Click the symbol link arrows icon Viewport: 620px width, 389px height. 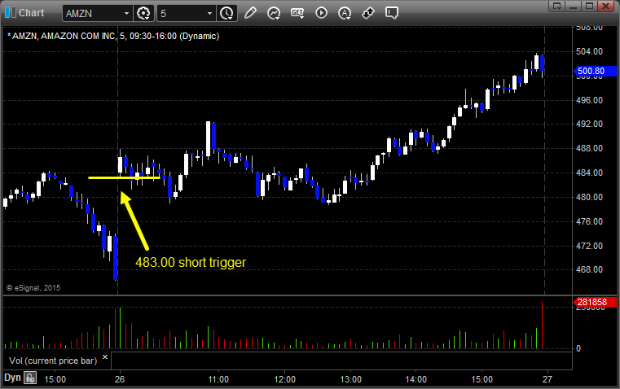point(368,13)
